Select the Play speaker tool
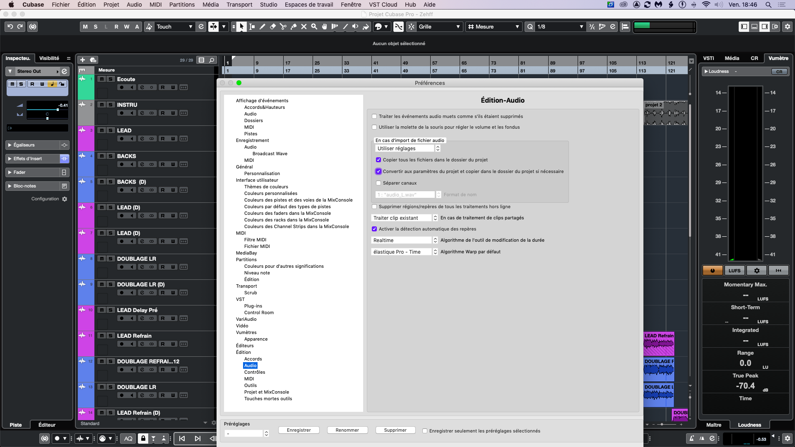Screen dimensions: 795x447 355,26
